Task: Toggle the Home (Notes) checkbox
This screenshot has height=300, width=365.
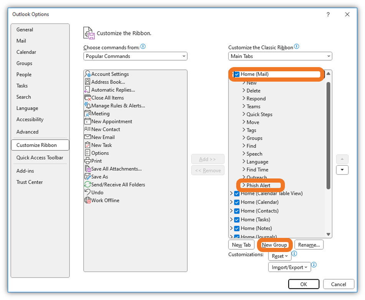Action: pos(237,229)
